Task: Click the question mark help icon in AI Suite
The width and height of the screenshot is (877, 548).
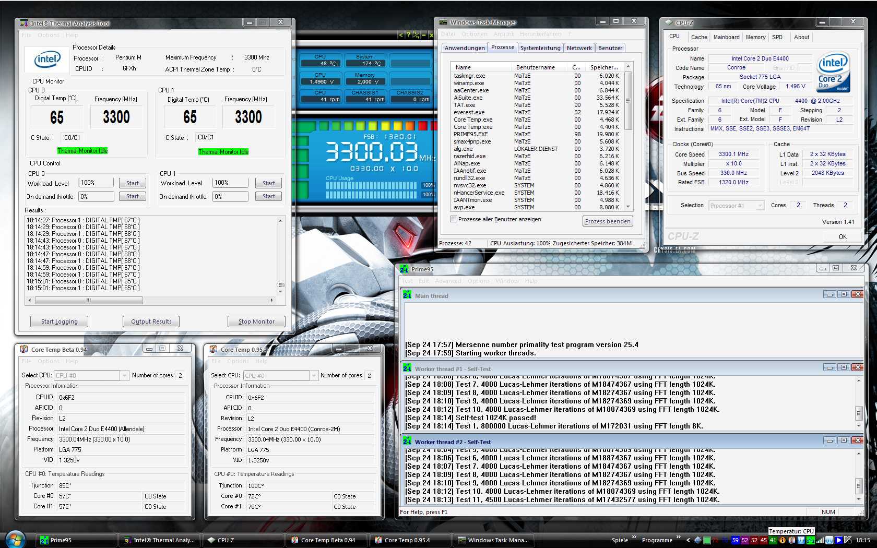Action: [x=408, y=35]
